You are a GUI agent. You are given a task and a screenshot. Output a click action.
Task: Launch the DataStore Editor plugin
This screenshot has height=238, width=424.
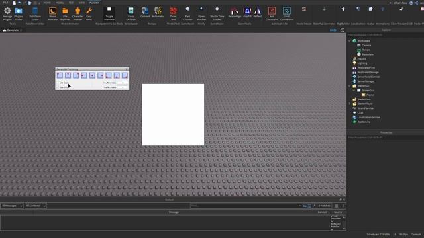(x=35, y=14)
